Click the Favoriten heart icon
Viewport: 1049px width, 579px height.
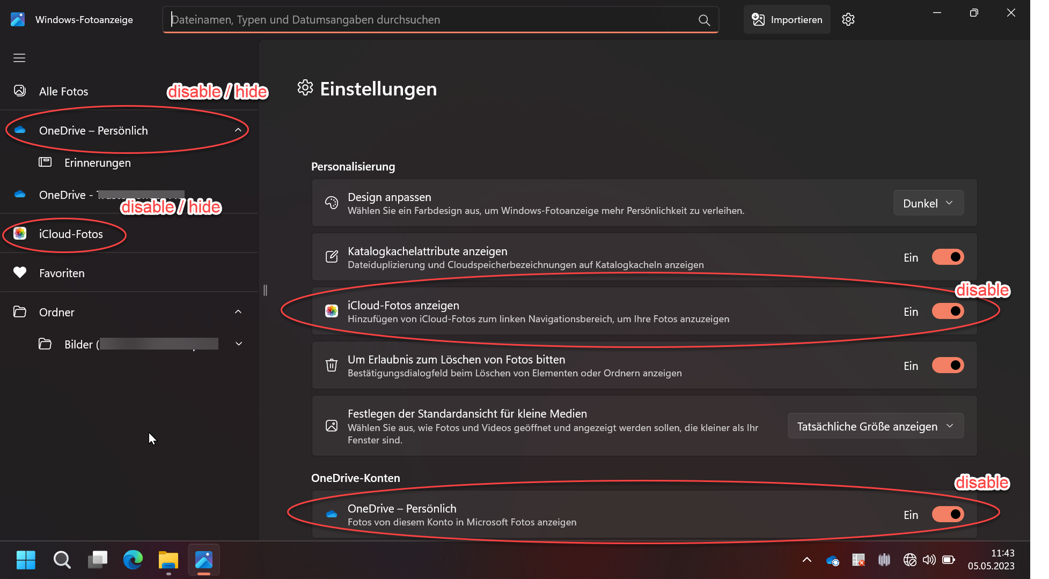[x=20, y=272]
